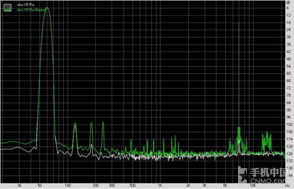Click the '-60' dB scale label

(288, 74)
